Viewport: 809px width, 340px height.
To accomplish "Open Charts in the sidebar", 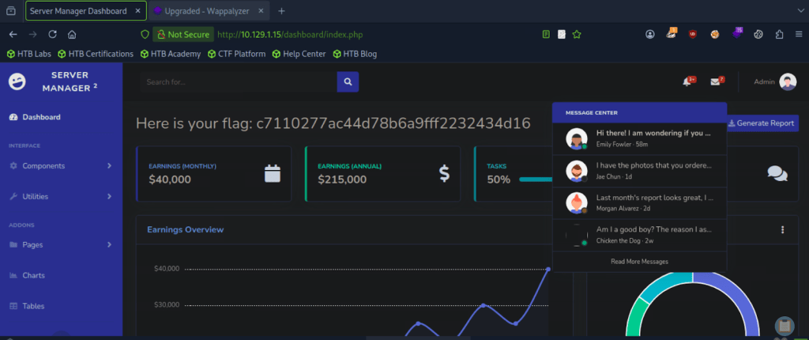I will pos(33,275).
